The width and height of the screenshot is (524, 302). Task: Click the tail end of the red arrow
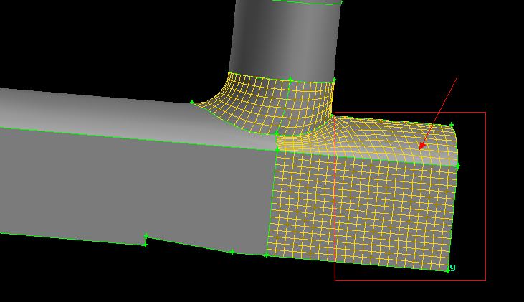click(457, 77)
